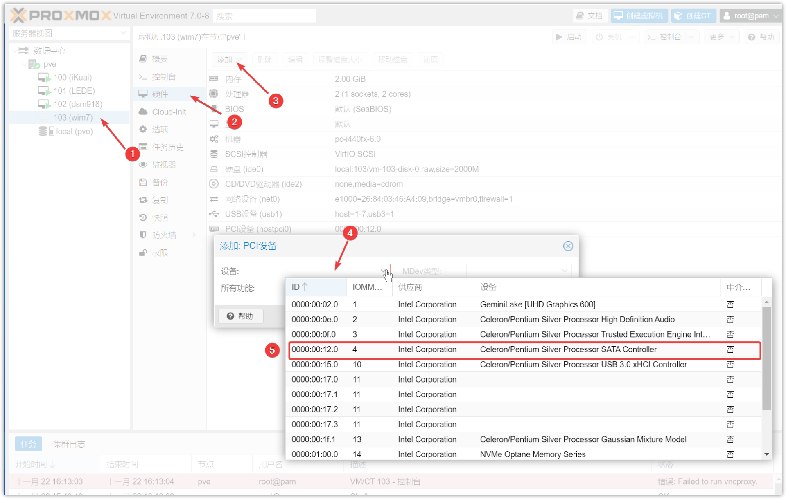Expand the 设备 device dropdown
Viewport: 786px width, 499px height.
point(383,271)
